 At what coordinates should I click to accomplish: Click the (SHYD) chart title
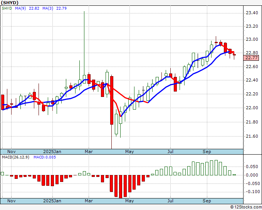[10, 3]
